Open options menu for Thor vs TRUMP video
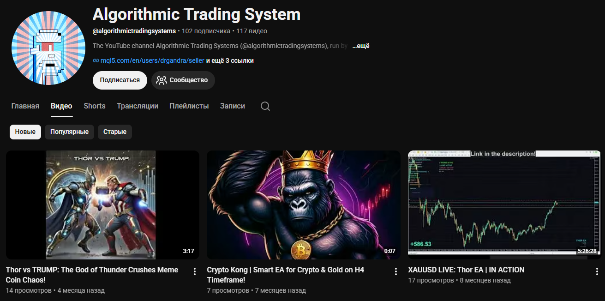This screenshot has width=605, height=301. (x=195, y=271)
